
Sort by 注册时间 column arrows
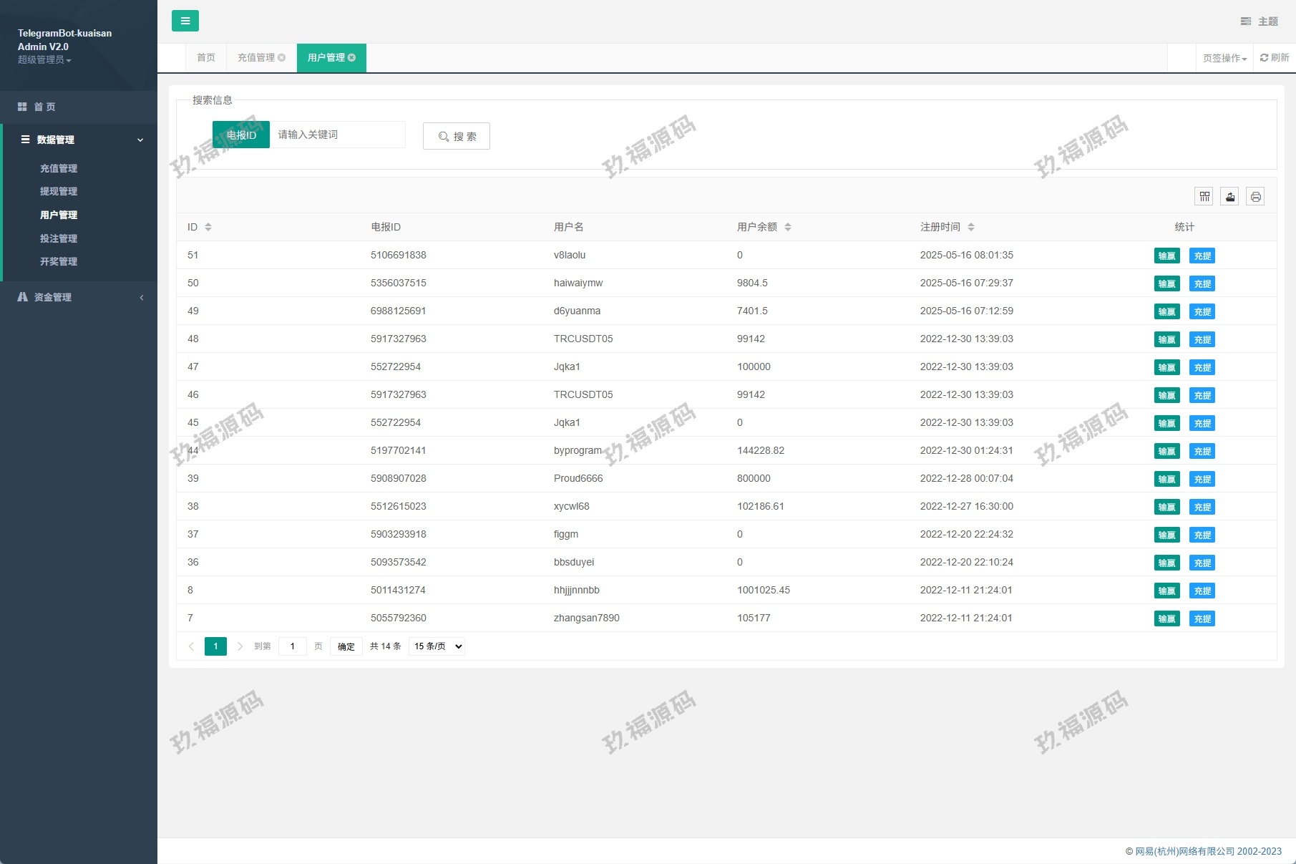coord(970,227)
